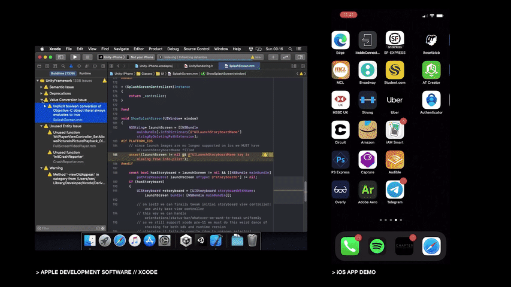Open the related items grid icon
511x287 pixels.
click(x=111, y=66)
